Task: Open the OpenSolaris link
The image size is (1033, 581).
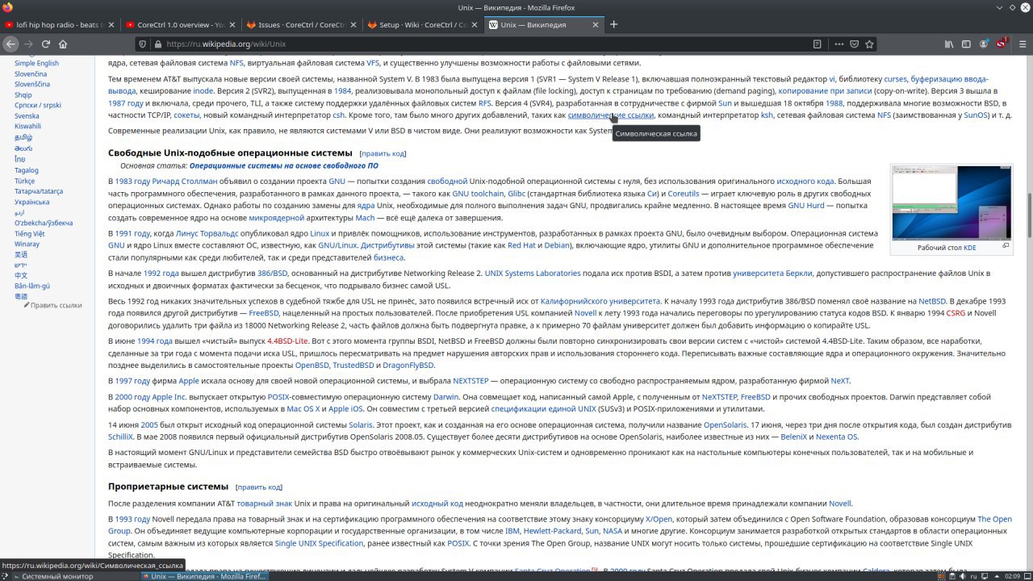Action: [725, 425]
